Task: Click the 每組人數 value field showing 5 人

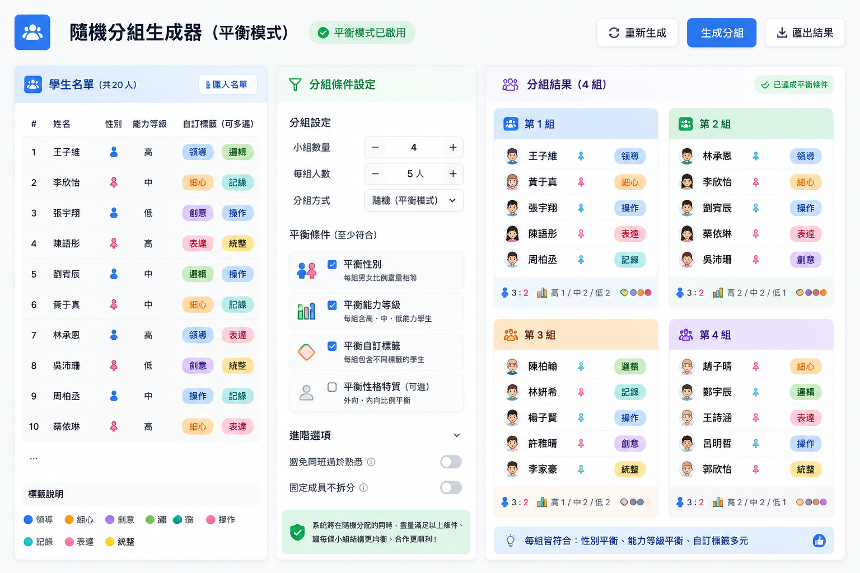Action: click(414, 174)
